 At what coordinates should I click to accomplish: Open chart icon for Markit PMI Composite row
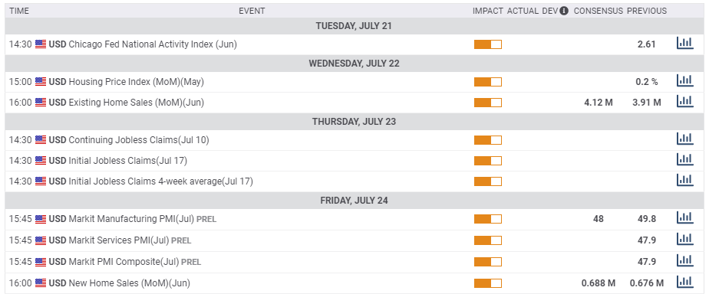click(x=684, y=260)
